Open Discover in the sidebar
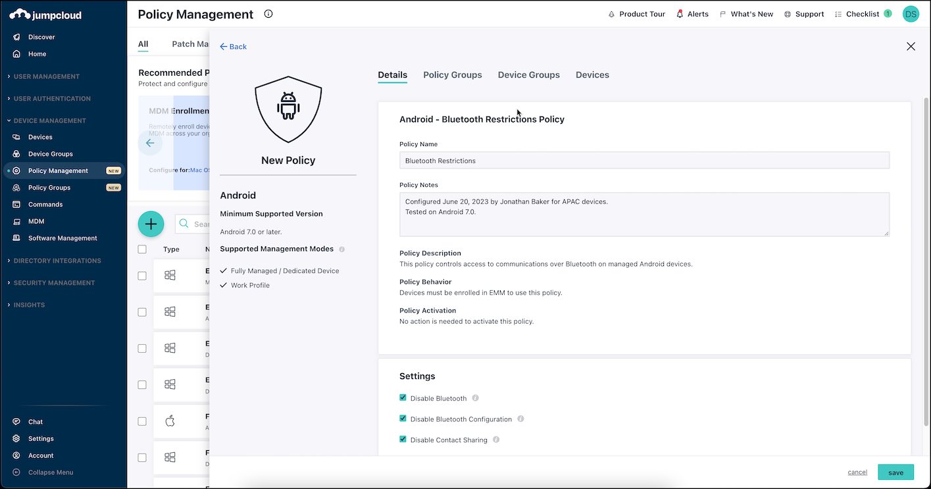The height and width of the screenshot is (489, 931). click(x=38, y=36)
